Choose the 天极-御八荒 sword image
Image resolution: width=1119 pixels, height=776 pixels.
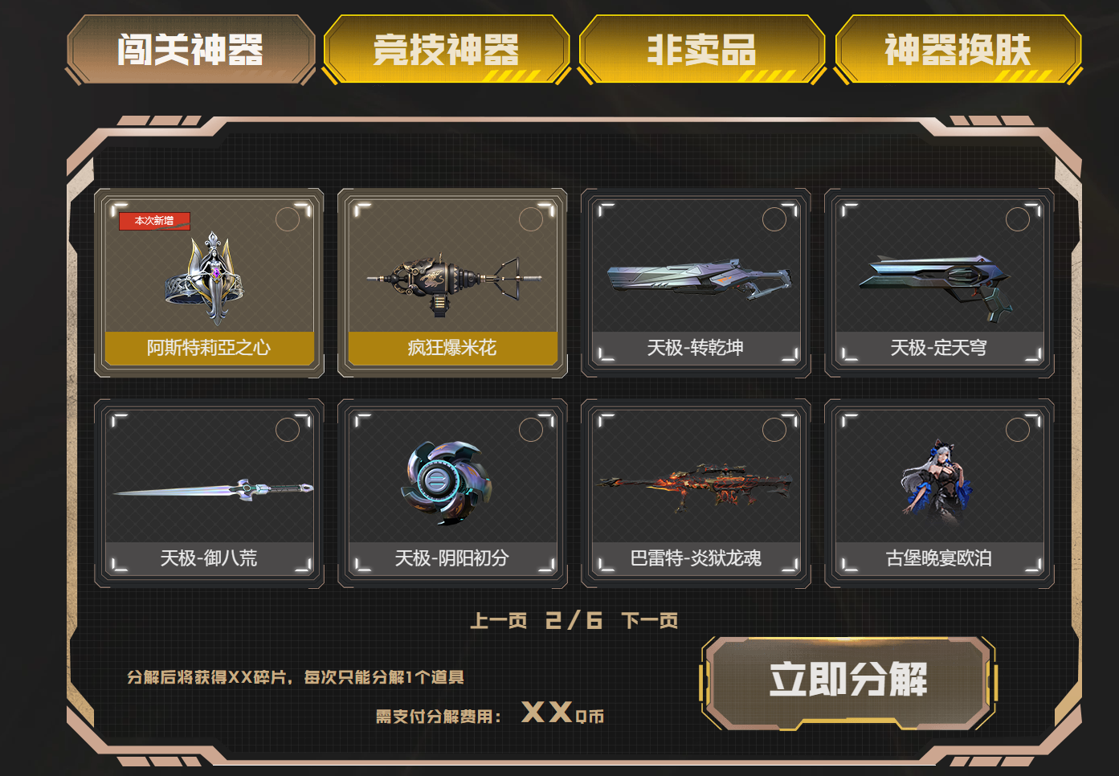click(213, 488)
